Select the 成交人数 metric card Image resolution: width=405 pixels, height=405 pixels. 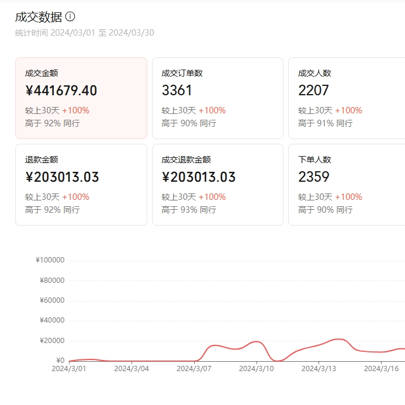[x=346, y=98]
